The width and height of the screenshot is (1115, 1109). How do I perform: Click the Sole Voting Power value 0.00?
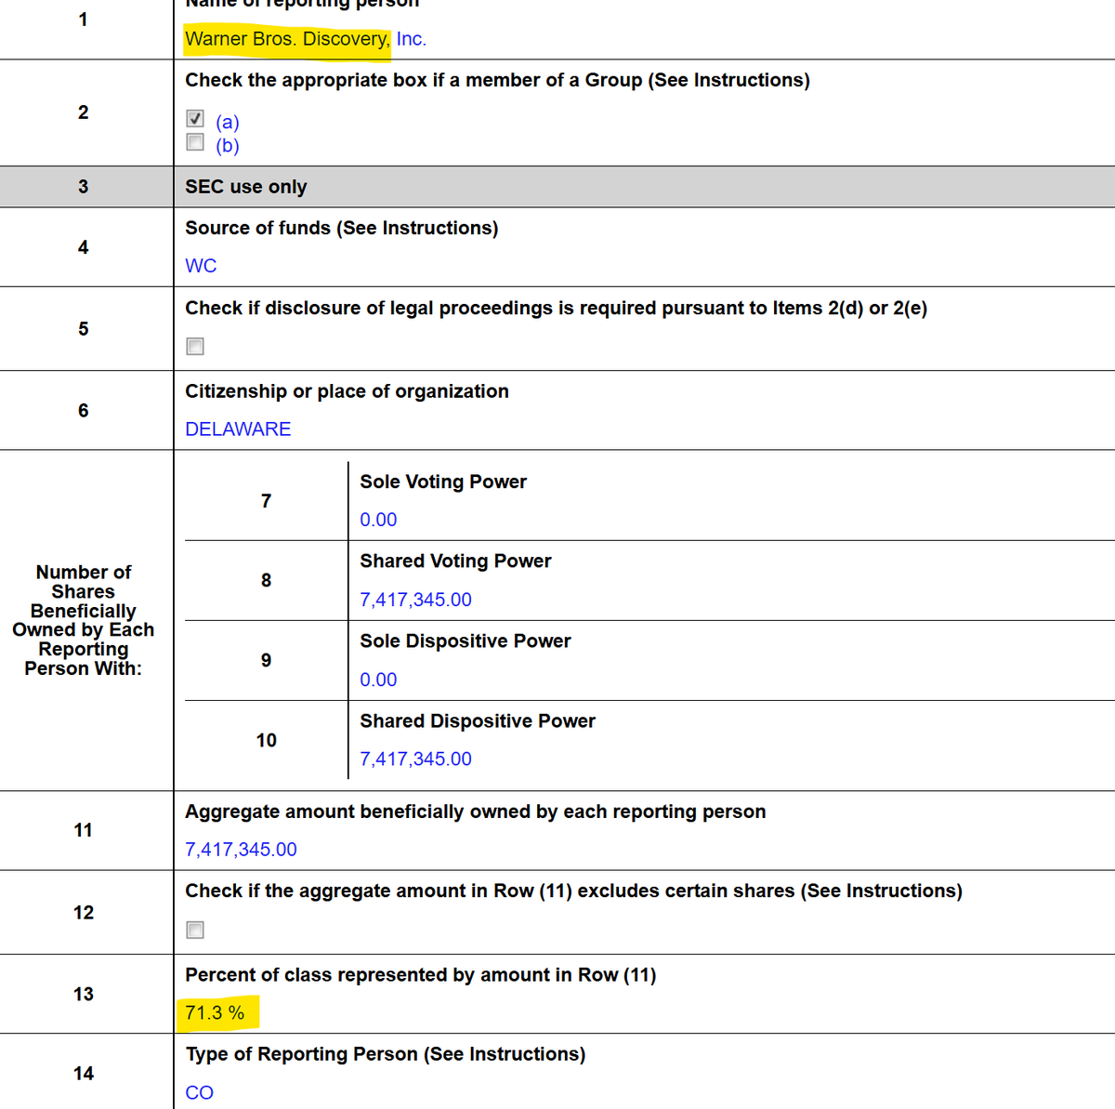pyautogui.click(x=378, y=520)
